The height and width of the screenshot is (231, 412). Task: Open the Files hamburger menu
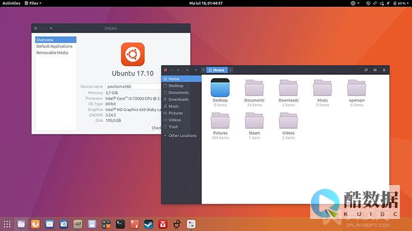[x=384, y=70]
